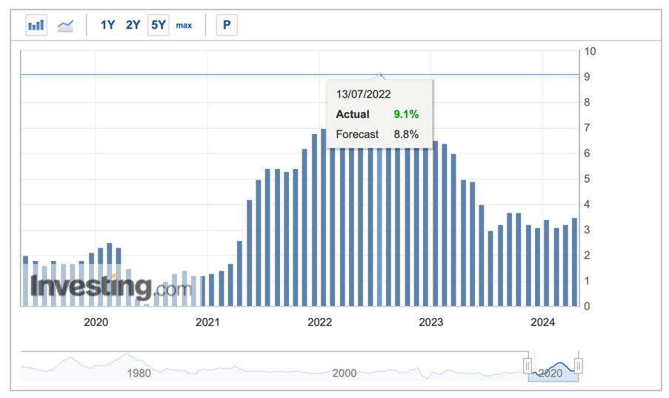
Task: Click the 2022 x-axis label
Action: pyautogui.click(x=319, y=322)
